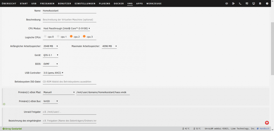The width and height of the screenshot is (274, 131).
Task: Switch to the DOCKER menu
Action: 119,4
